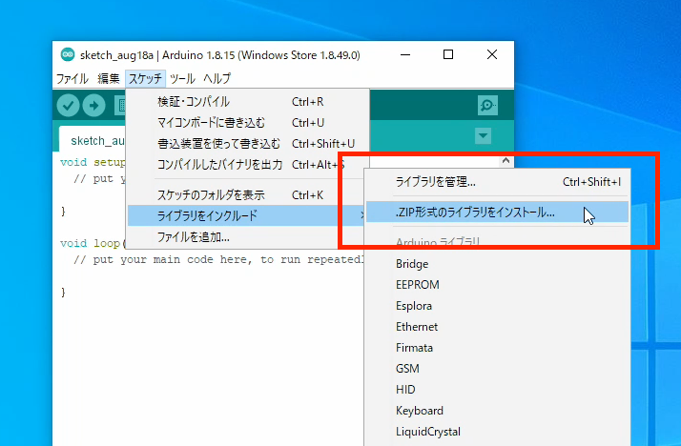Switch to the sketch_aug18a editor tab
The image size is (681, 446).
(93, 140)
